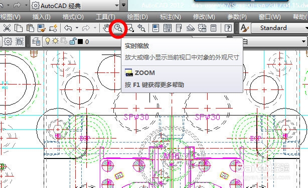Select the magenta M16 text in the drawing

click(172, 156)
